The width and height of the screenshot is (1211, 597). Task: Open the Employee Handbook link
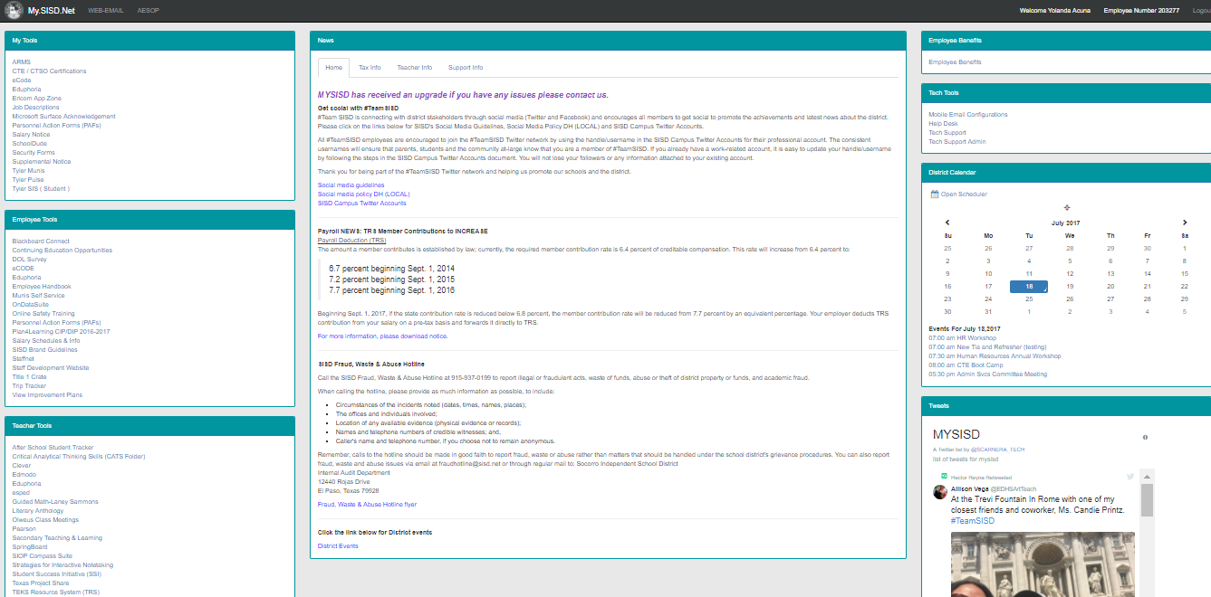point(41,287)
